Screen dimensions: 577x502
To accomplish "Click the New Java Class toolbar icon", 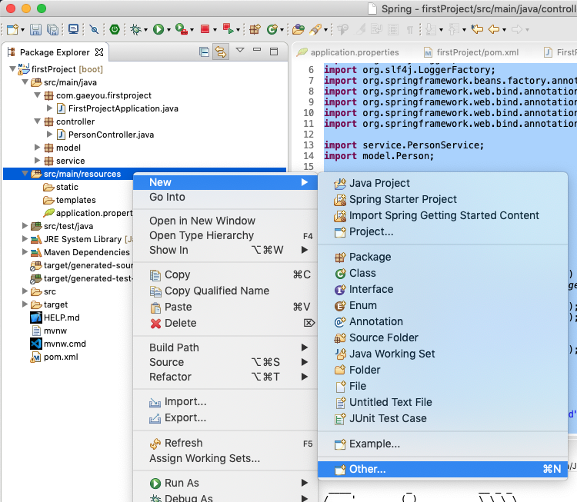I will (272, 29).
